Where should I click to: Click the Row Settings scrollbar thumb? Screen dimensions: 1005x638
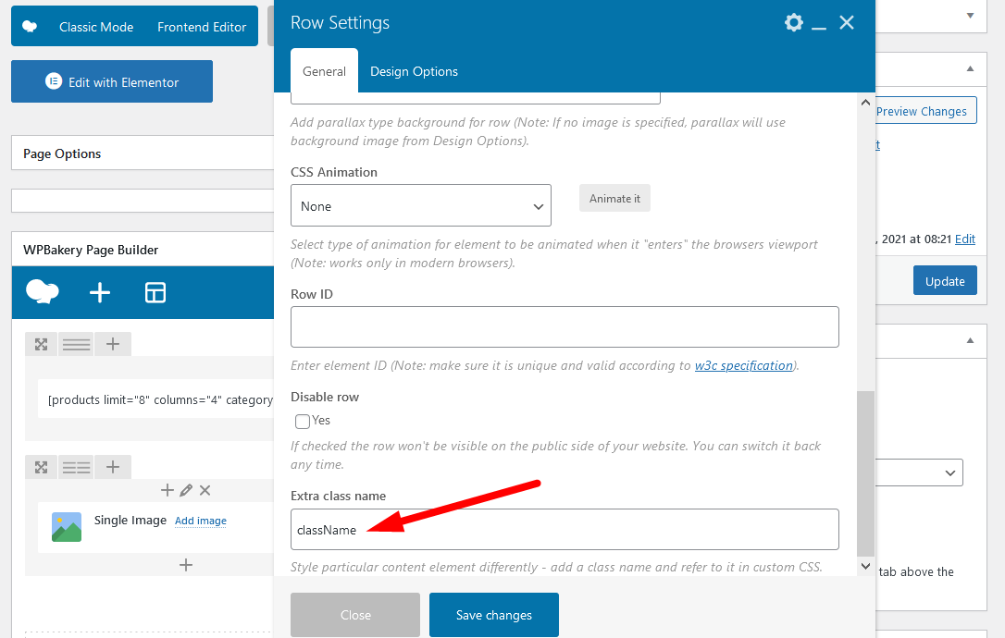pyautogui.click(x=865, y=473)
